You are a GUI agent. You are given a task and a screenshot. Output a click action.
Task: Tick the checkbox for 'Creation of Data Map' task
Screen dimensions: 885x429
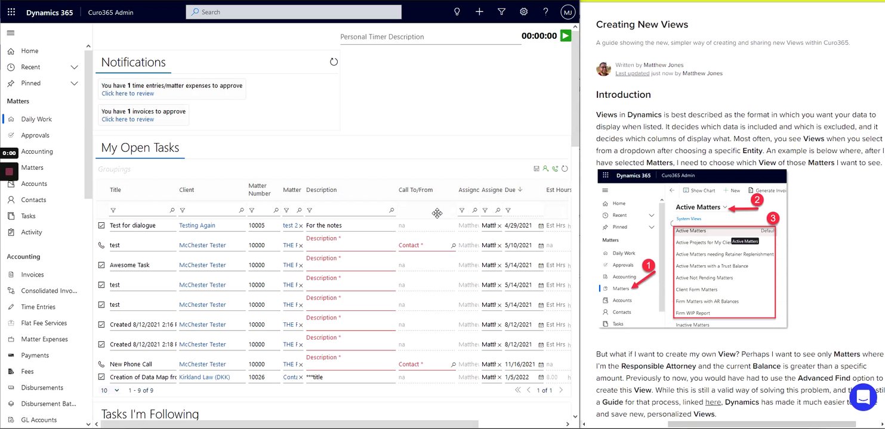click(101, 377)
